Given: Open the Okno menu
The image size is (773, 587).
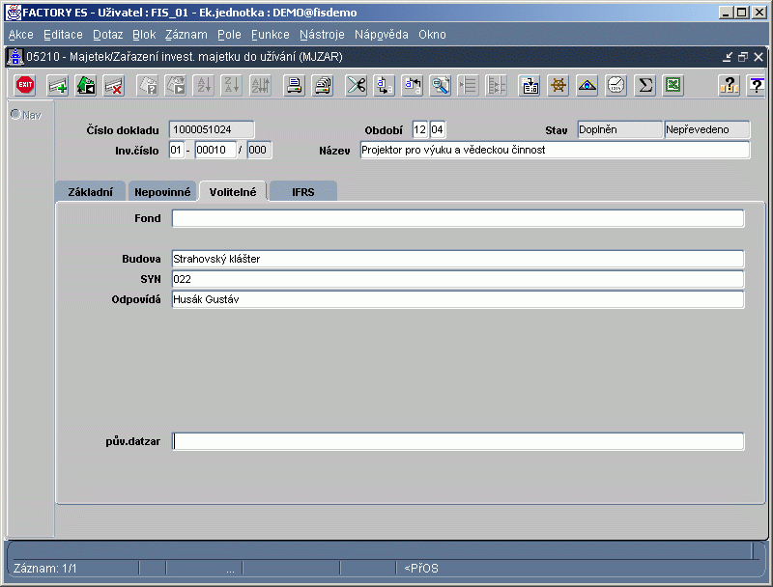Looking at the screenshot, I should point(432,35).
